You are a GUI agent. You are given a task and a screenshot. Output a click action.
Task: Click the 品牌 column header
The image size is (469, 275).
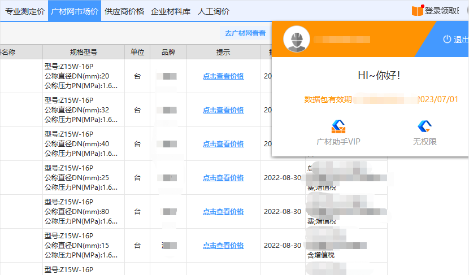pyautogui.click(x=168, y=53)
